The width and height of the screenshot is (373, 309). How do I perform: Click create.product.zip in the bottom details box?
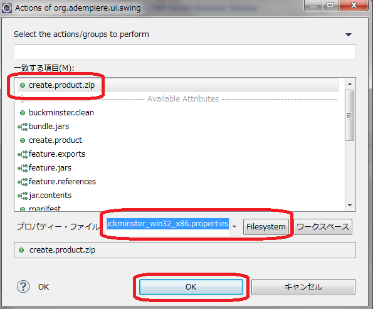(62, 250)
